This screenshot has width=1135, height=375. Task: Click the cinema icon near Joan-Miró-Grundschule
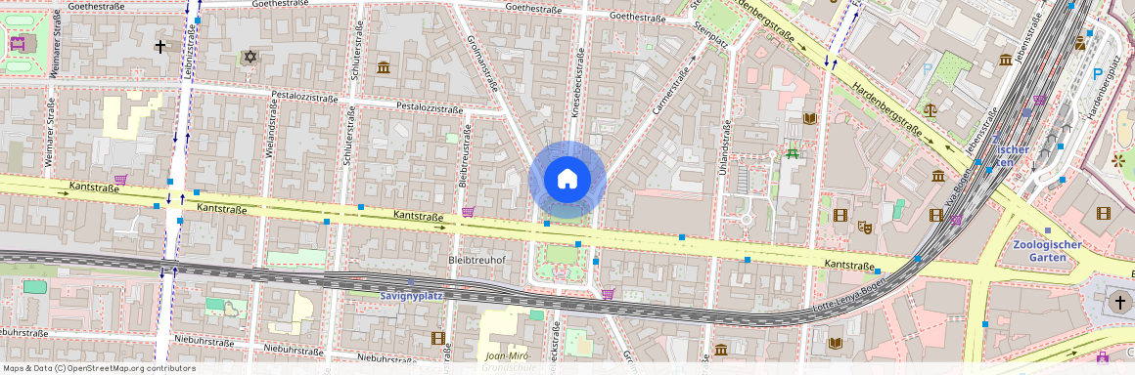click(437, 338)
